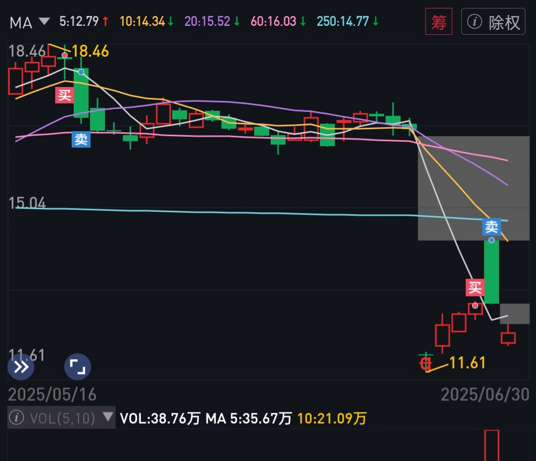Tap the tall red volume bar
Image resolution: width=536 pixels, height=461 pixels.
pyautogui.click(x=492, y=446)
